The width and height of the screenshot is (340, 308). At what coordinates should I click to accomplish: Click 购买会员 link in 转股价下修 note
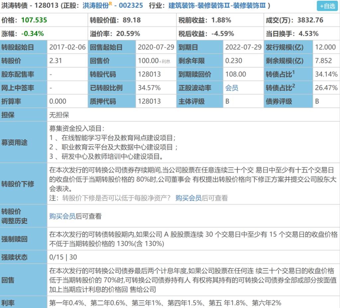click(189, 198)
